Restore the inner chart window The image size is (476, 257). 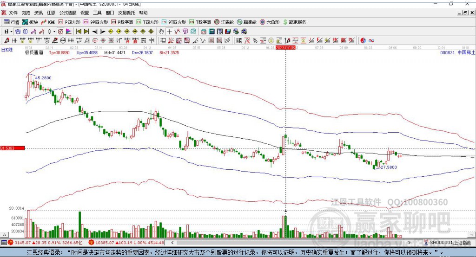(x=465, y=13)
